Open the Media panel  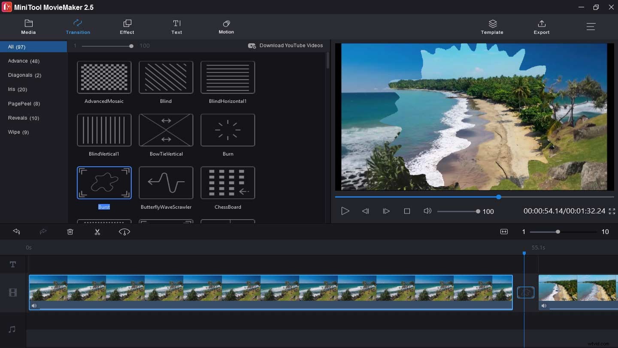pos(28,27)
